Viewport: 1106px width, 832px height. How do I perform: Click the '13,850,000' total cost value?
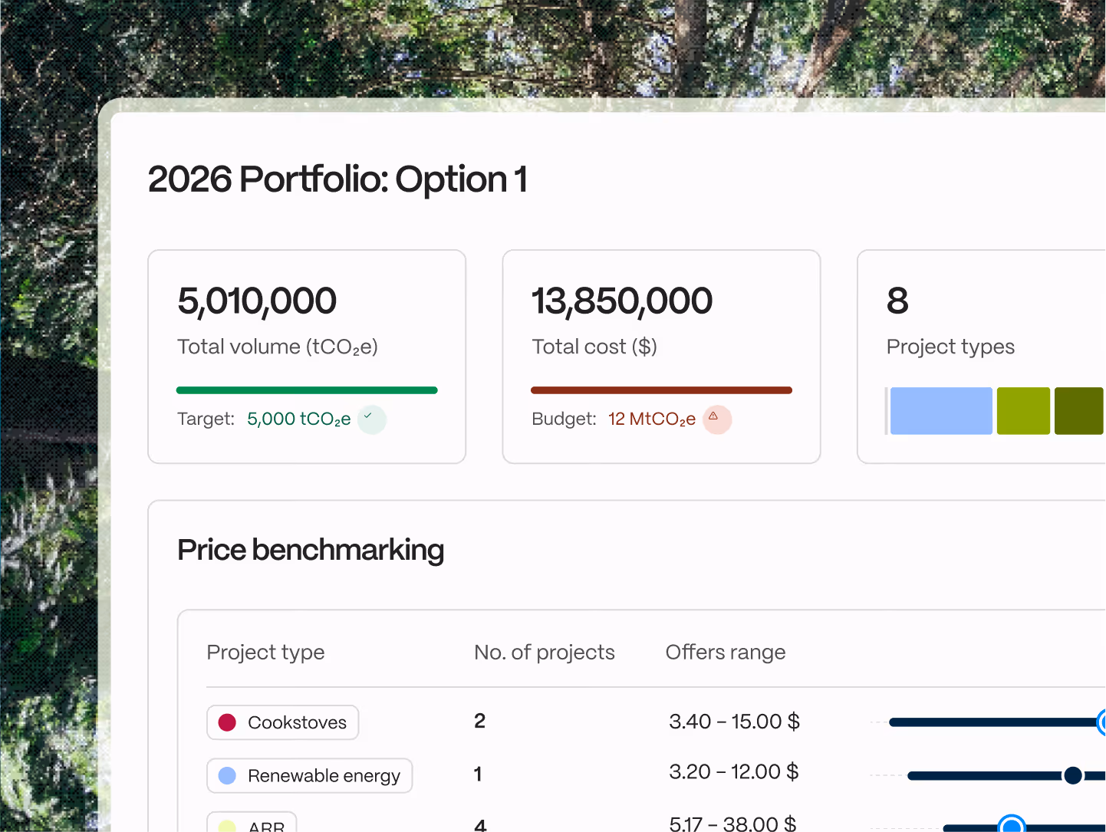(622, 301)
